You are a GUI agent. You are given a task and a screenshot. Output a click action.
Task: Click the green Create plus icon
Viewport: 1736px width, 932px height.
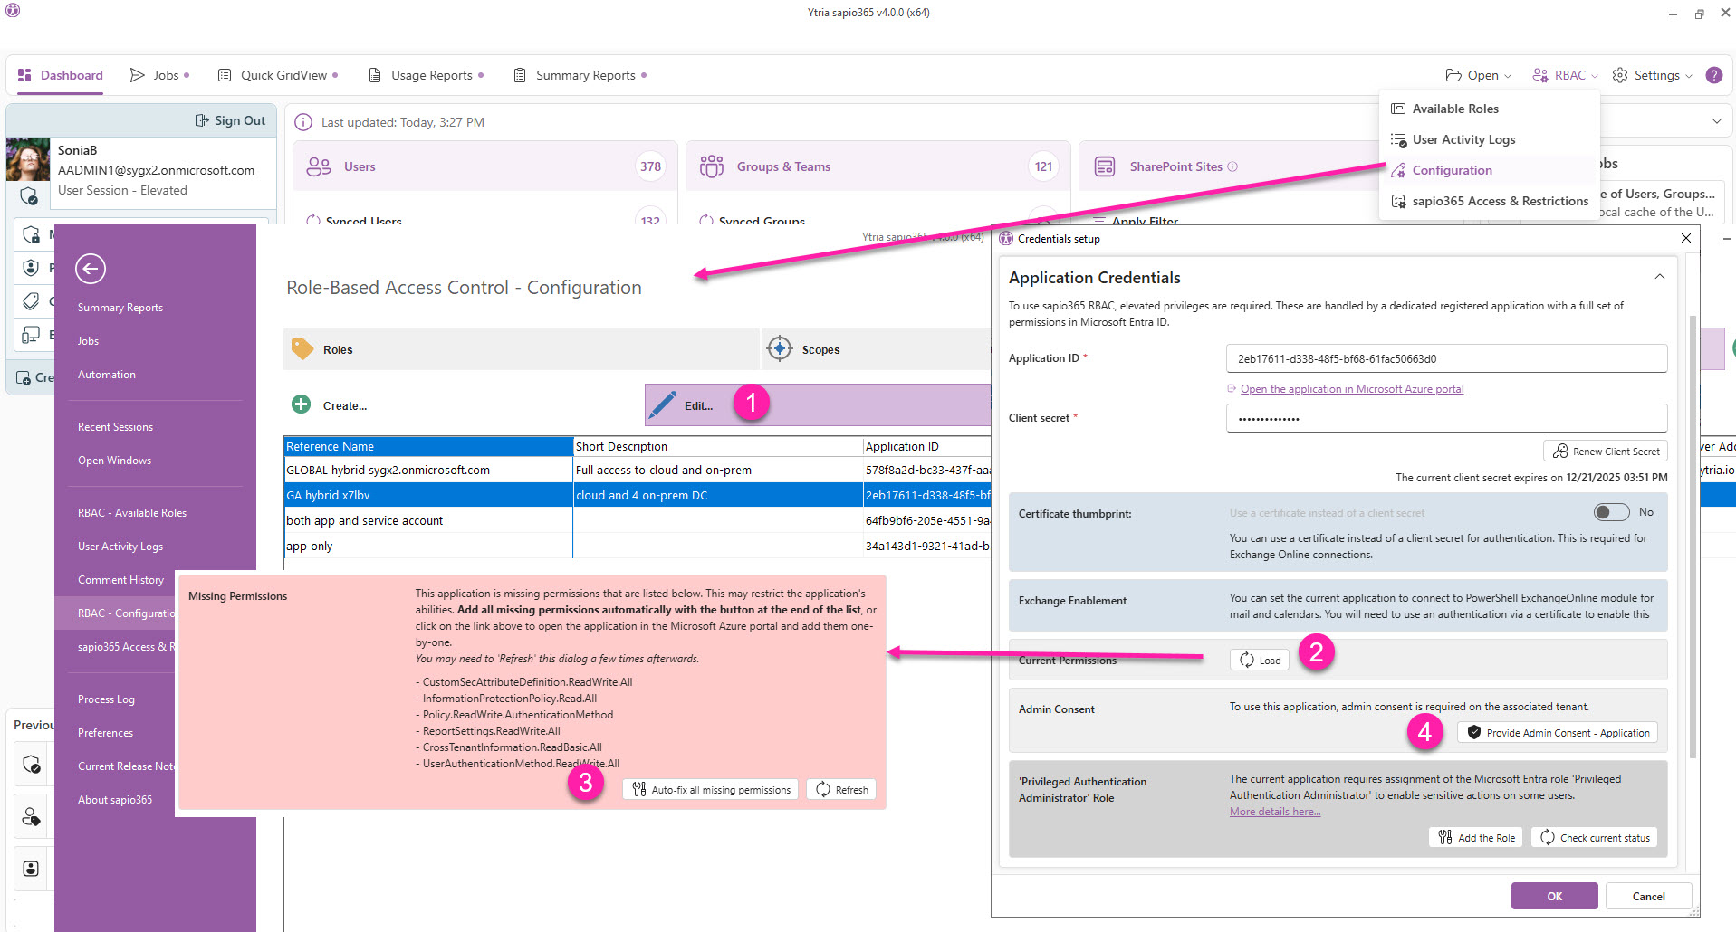(302, 404)
